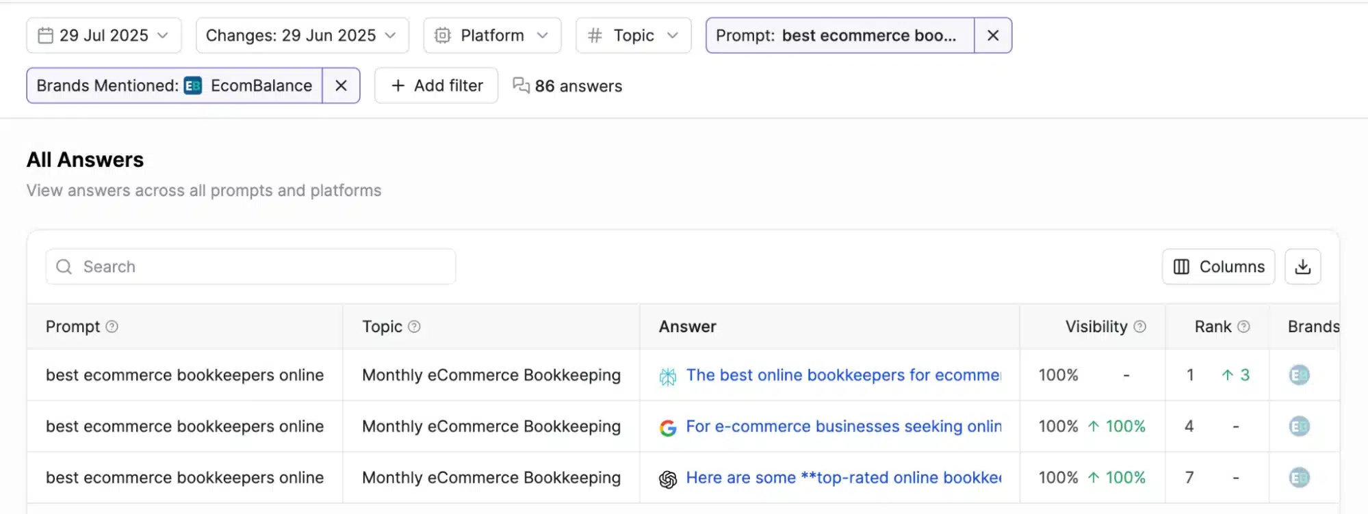Open the Columns button

coord(1218,267)
